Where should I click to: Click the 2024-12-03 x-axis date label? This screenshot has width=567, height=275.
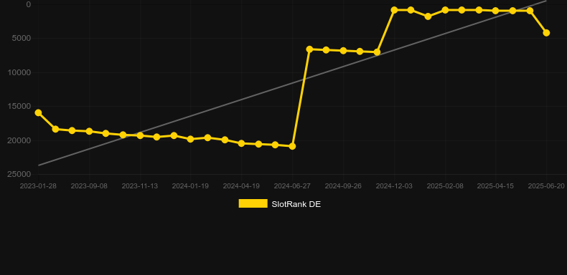coord(394,186)
